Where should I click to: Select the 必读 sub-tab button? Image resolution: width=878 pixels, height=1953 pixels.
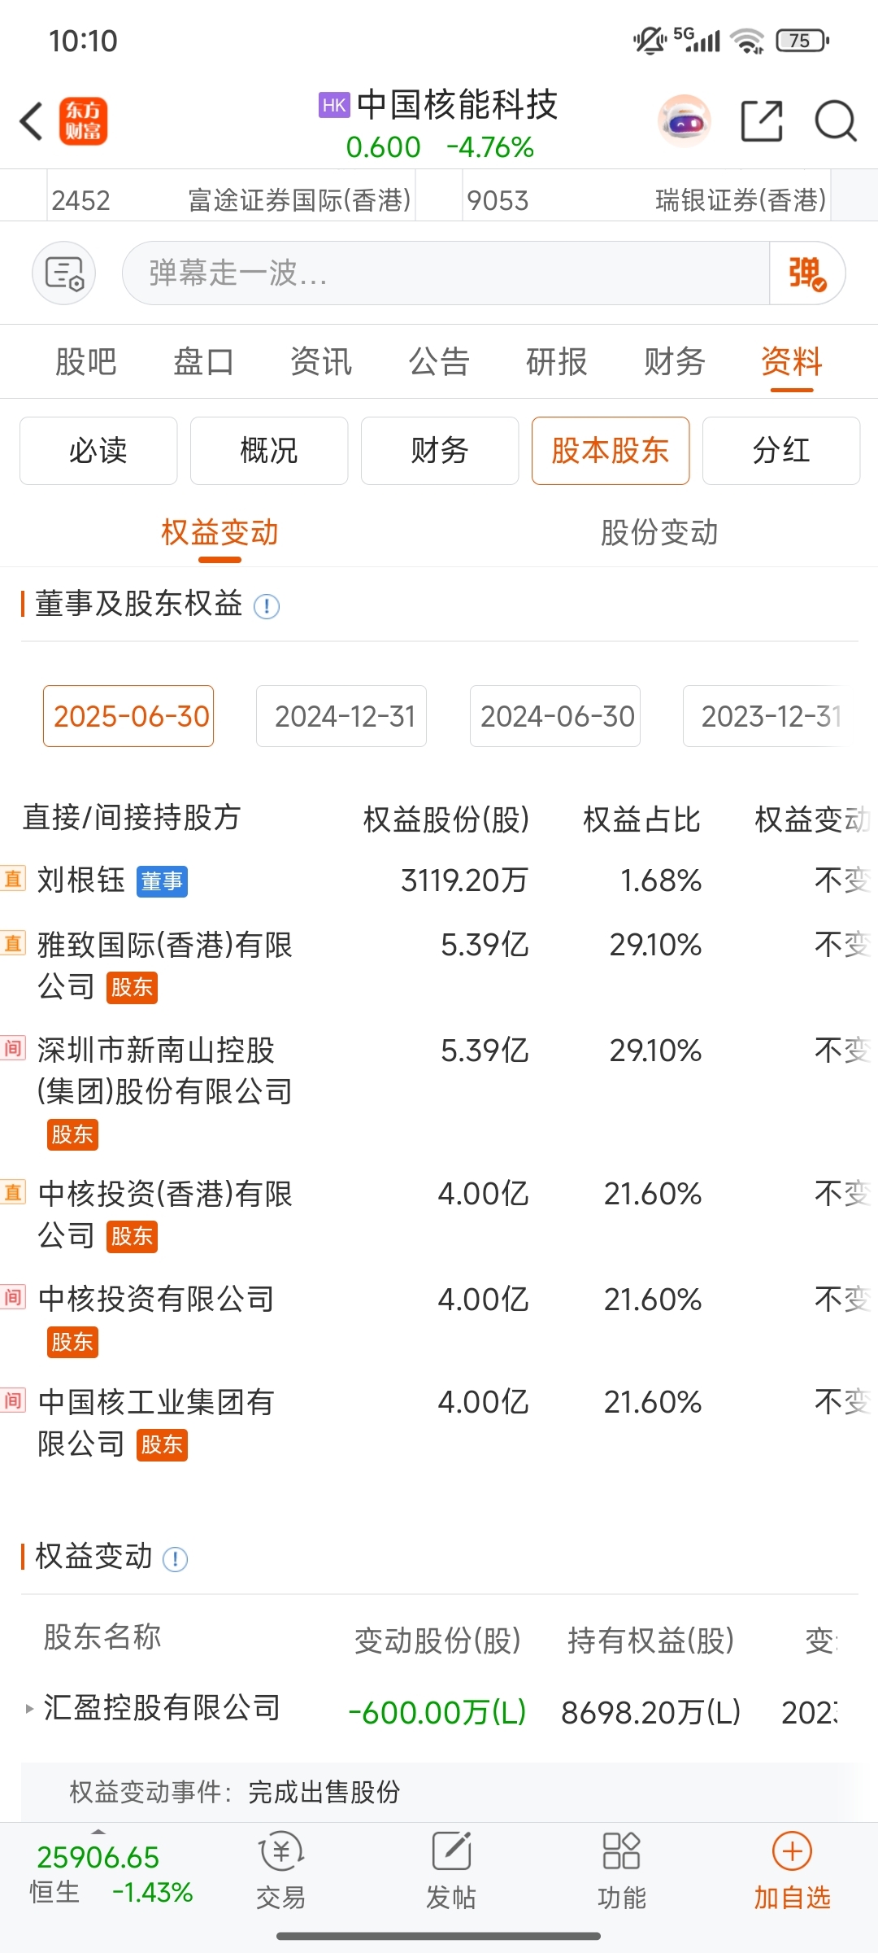tap(98, 451)
